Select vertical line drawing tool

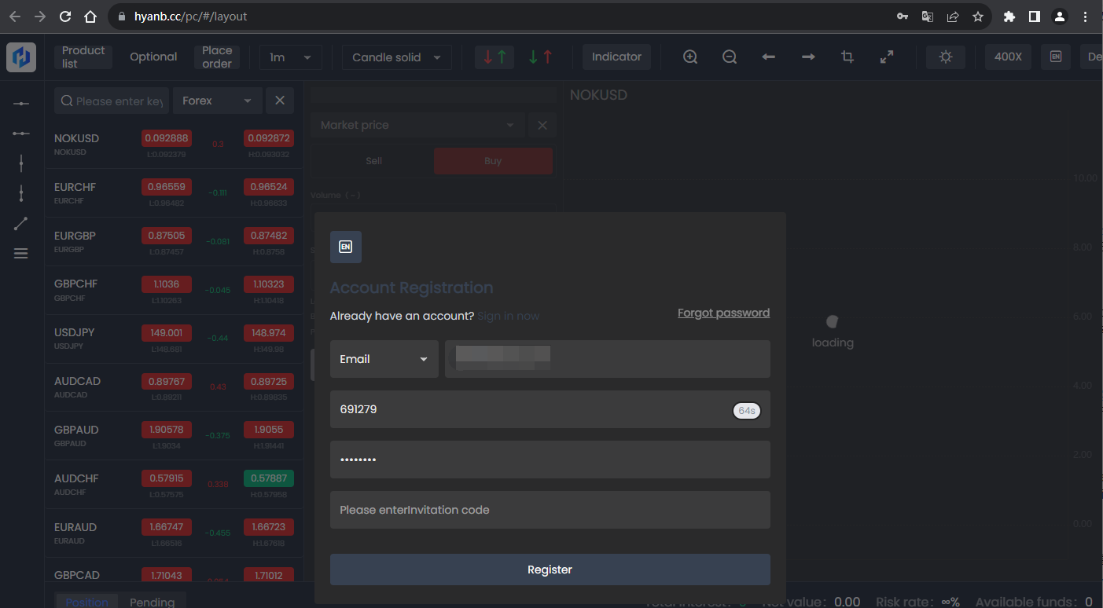pyautogui.click(x=21, y=163)
